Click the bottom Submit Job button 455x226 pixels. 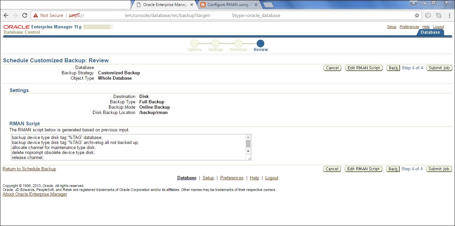(x=439, y=169)
